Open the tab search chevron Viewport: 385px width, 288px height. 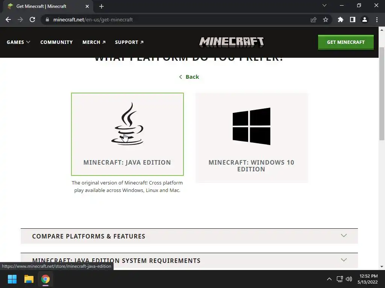(x=324, y=5)
